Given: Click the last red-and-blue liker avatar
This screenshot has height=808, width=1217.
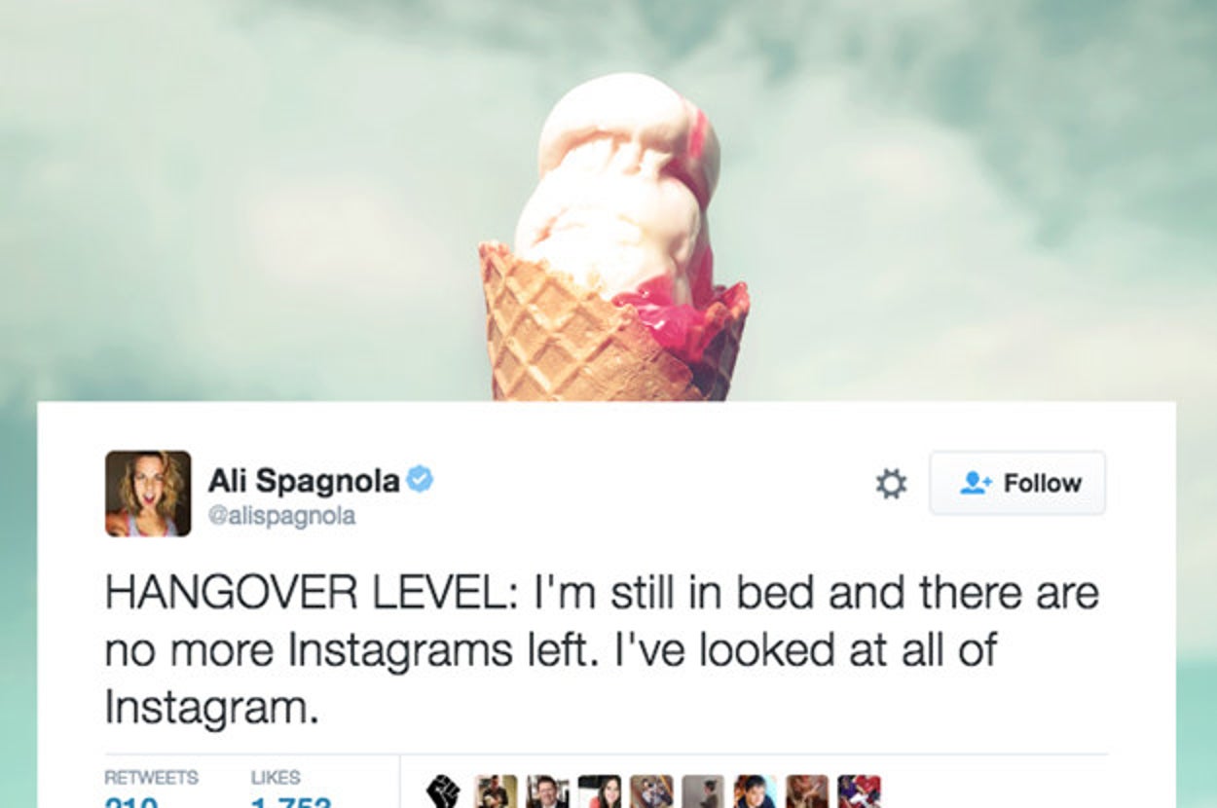Looking at the screenshot, I should click(x=860, y=791).
